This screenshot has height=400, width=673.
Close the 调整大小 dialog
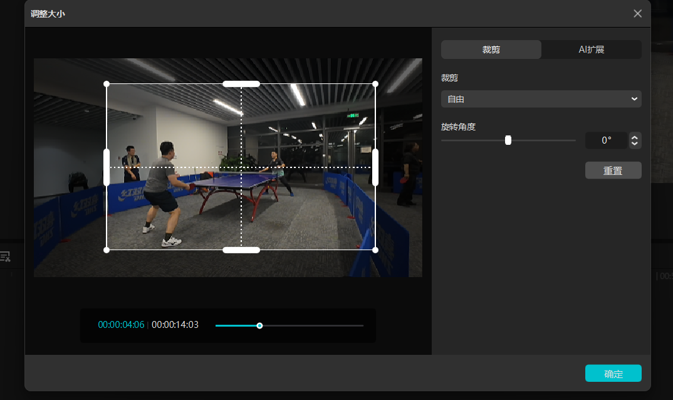point(637,14)
